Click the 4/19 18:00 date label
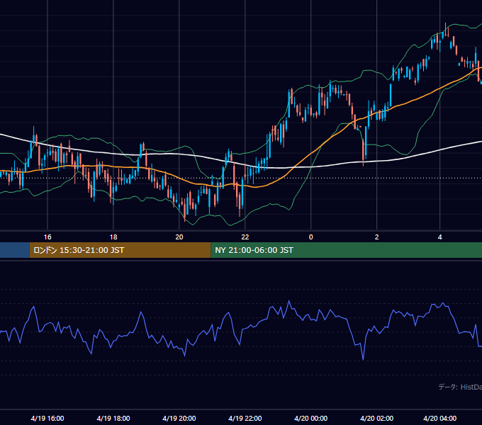This screenshot has width=482, height=425. [x=113, y=418]
